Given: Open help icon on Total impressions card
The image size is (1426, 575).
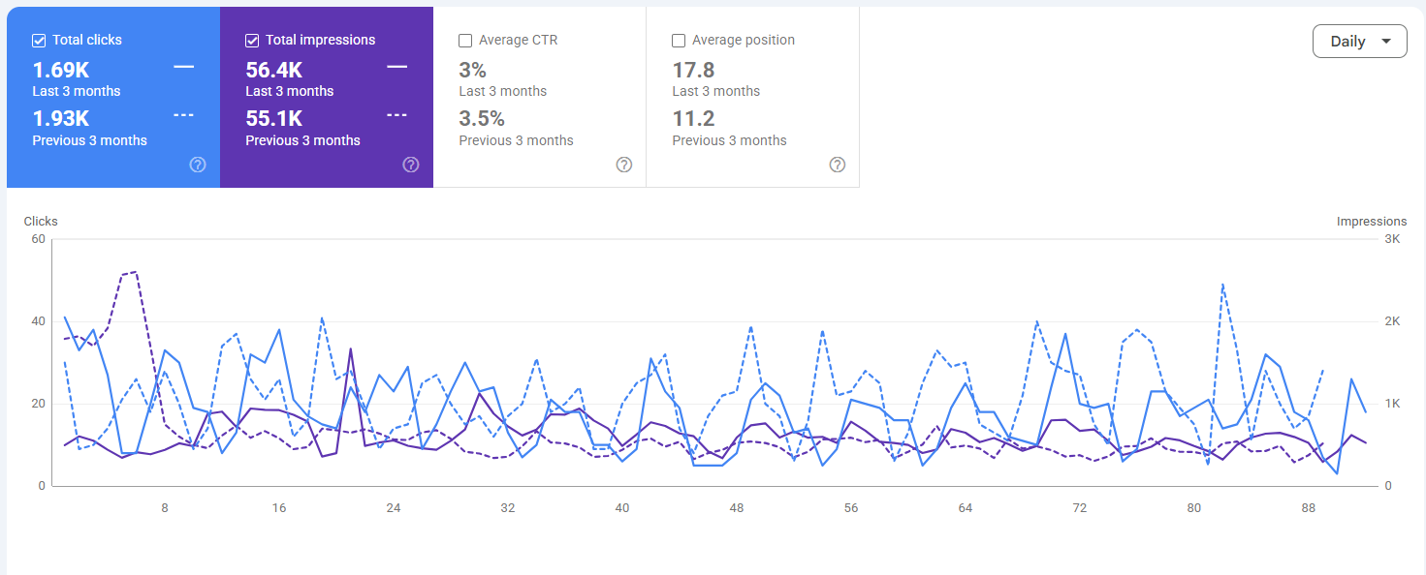Looking at the screenshot, I should 411,165.
